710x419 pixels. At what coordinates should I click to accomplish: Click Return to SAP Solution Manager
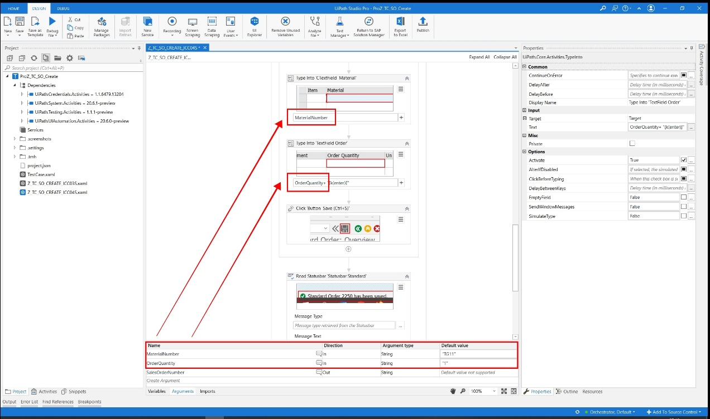pos(368,26)
